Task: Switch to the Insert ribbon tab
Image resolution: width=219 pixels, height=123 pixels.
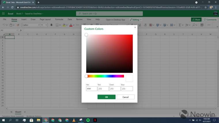Action: [x=24, y=19]
